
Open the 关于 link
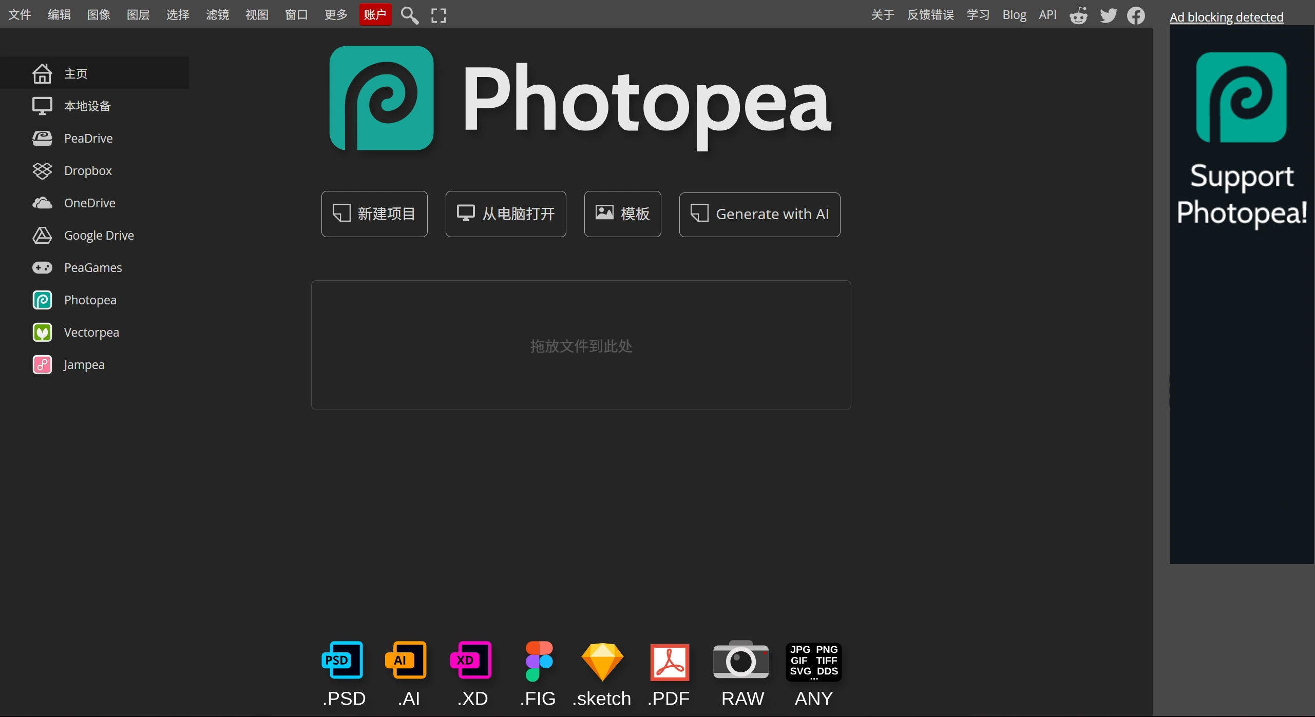click(883, 15)
